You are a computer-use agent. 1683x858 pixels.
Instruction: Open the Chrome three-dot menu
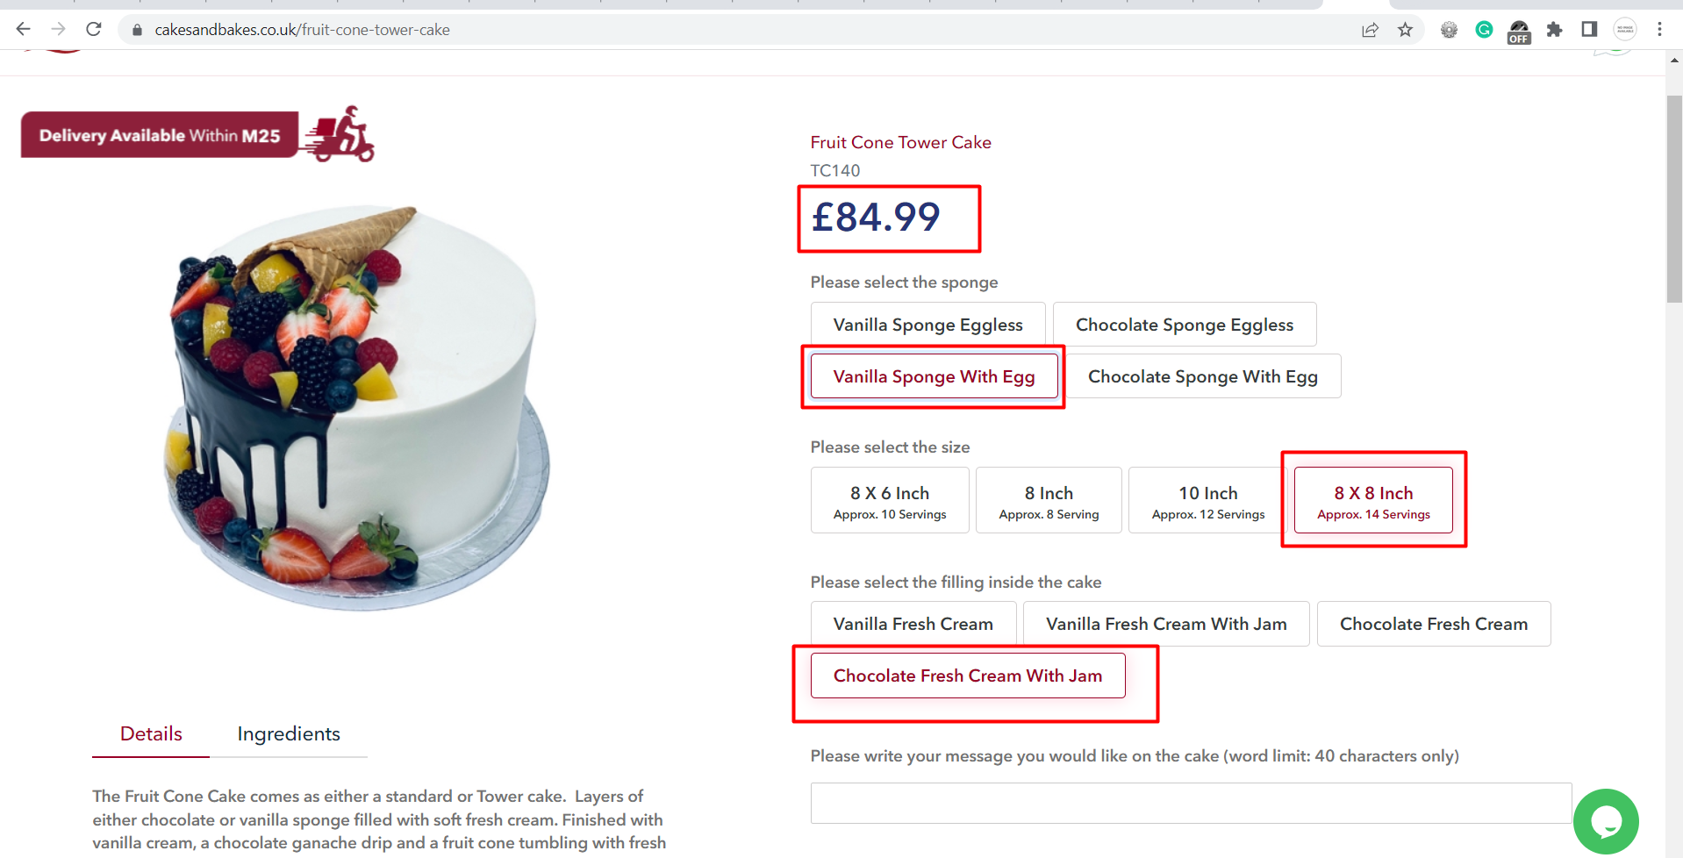[1659, 30]
